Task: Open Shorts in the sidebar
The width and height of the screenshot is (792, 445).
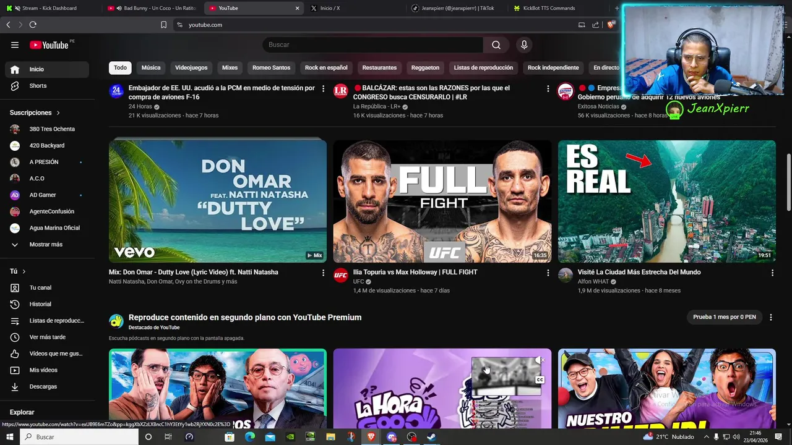Action: 47,86
